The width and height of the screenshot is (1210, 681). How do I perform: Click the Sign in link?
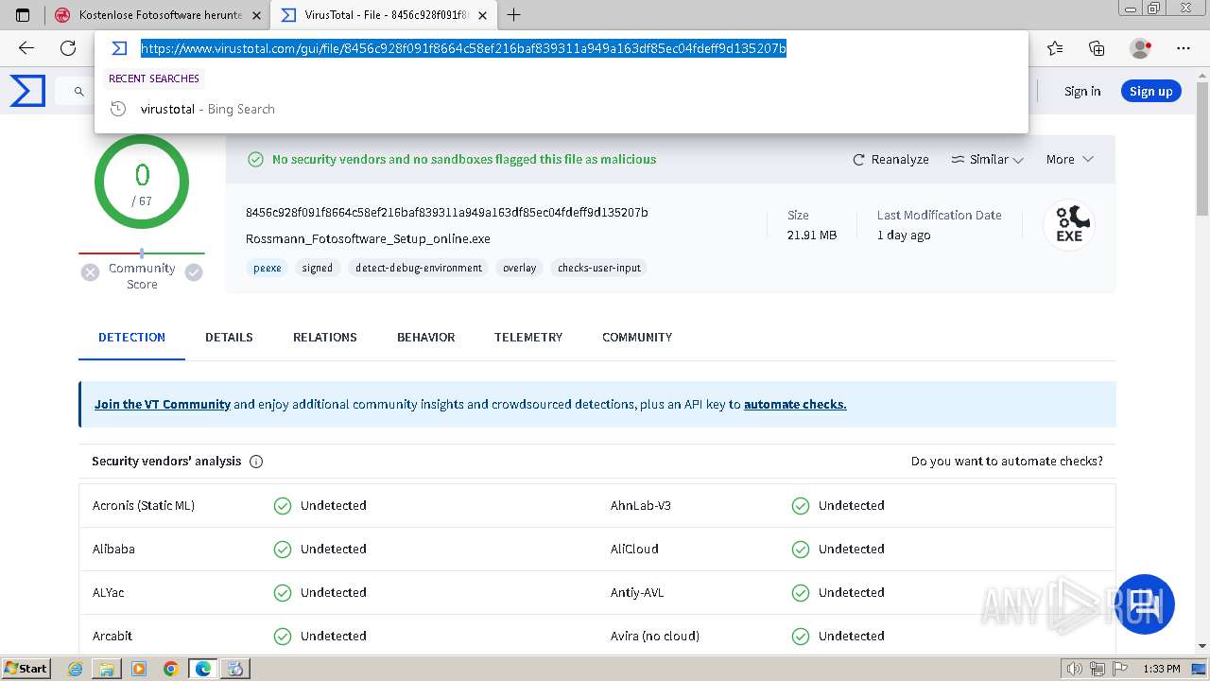[x=1082, y=92]
